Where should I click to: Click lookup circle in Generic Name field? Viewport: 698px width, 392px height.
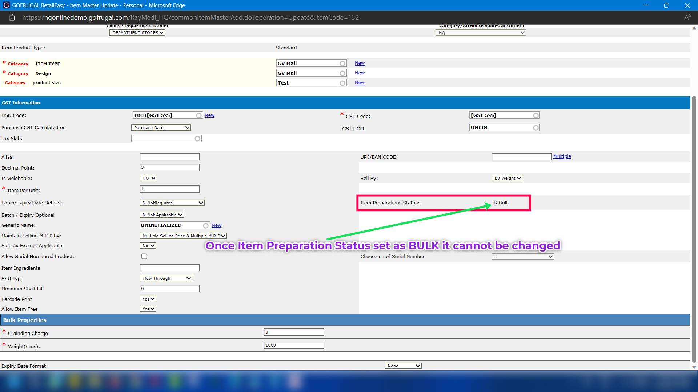(206, 226)
